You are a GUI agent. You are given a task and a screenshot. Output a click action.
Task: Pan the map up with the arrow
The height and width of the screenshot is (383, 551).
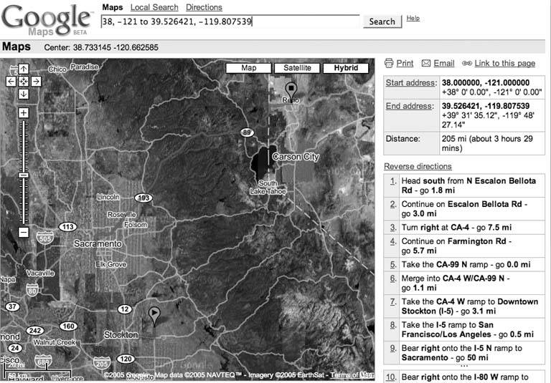(24, 69)
